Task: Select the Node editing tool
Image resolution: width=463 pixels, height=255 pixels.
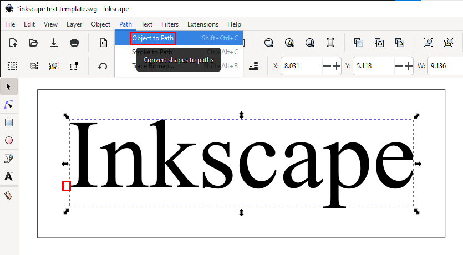Action: [x=8, y=104]
